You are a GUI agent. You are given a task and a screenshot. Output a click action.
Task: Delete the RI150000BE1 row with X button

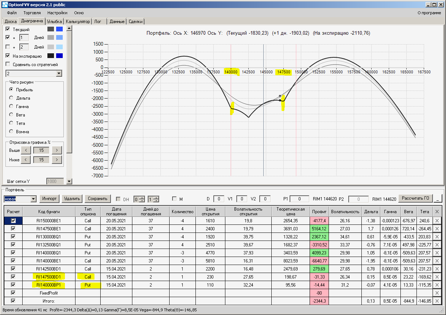[437, 220]
